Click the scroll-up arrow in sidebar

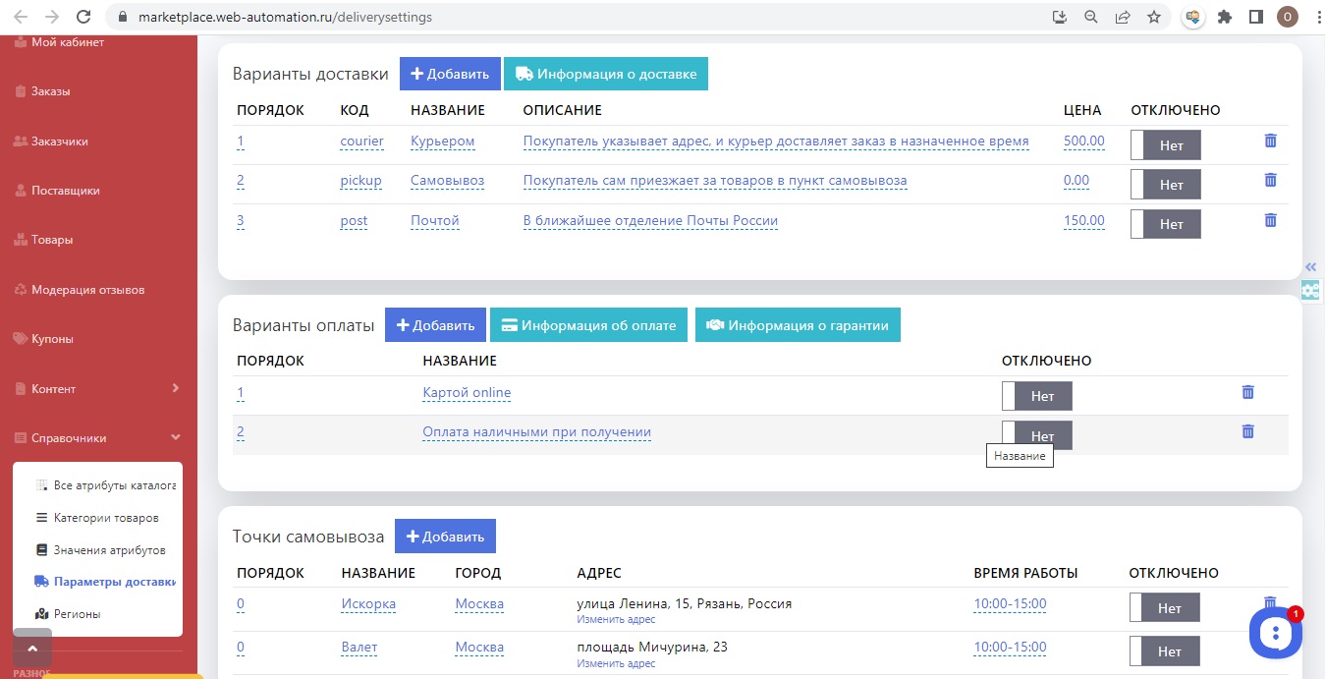pos(32,649)
